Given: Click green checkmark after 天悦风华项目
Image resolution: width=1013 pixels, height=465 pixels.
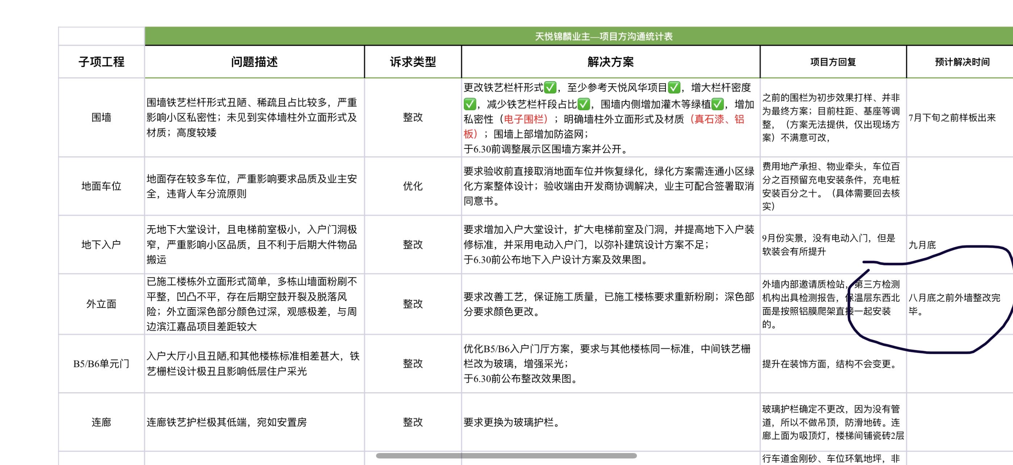Looking at the screenshot, I should pyautogui.click(x=674, y=87).
